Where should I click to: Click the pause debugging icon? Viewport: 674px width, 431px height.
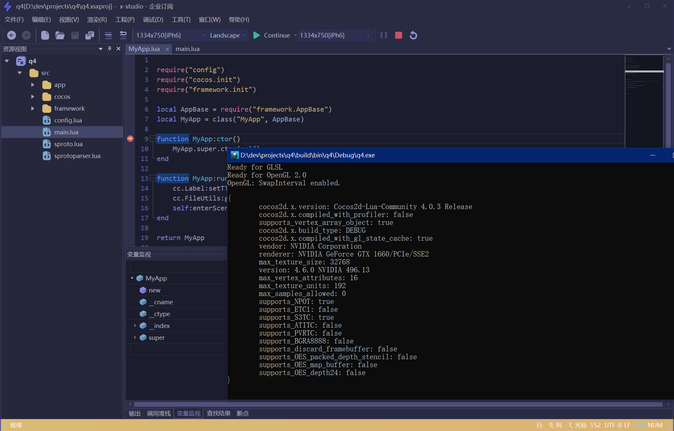(x=383, y=35)
